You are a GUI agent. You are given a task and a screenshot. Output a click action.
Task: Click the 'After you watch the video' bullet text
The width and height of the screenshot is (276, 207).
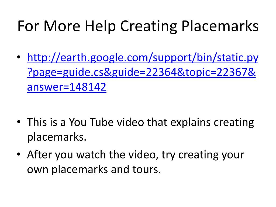(x=136, y=162)
